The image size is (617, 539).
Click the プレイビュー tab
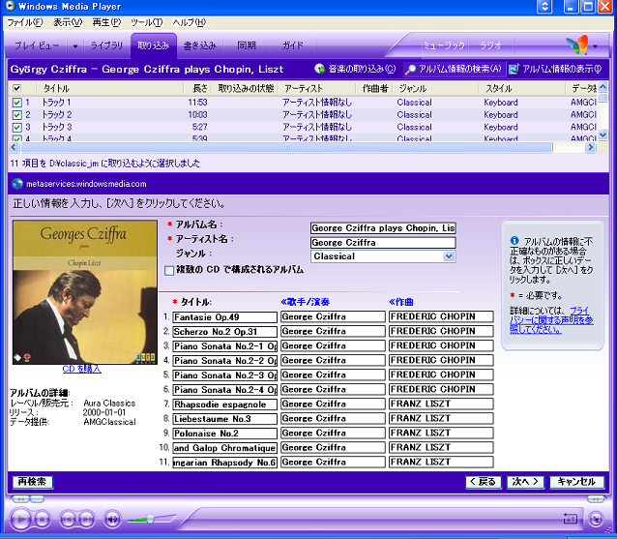click(x=37, y=45)
